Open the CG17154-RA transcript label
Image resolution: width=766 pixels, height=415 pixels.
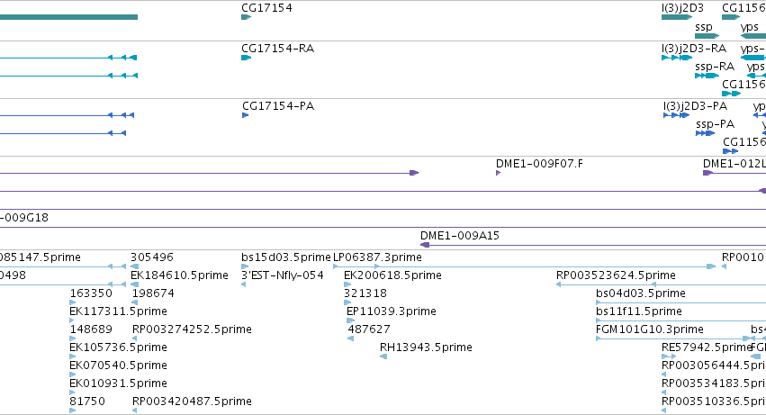(277, 49)
